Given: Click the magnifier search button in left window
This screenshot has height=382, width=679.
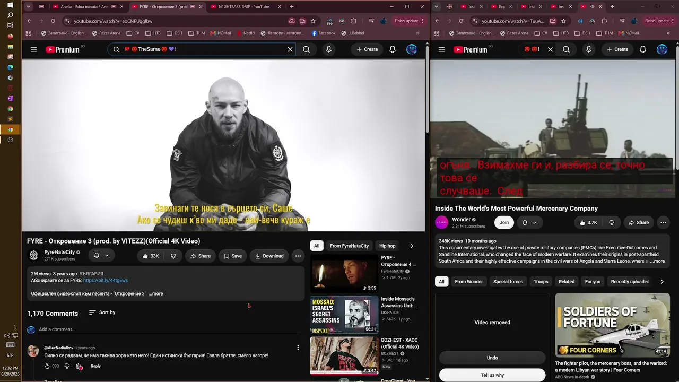Looking at the screenshot, I should coord(307,49).
